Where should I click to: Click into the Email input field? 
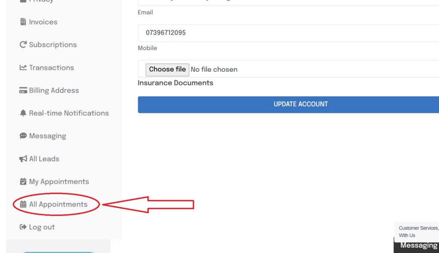pos(288,3)
